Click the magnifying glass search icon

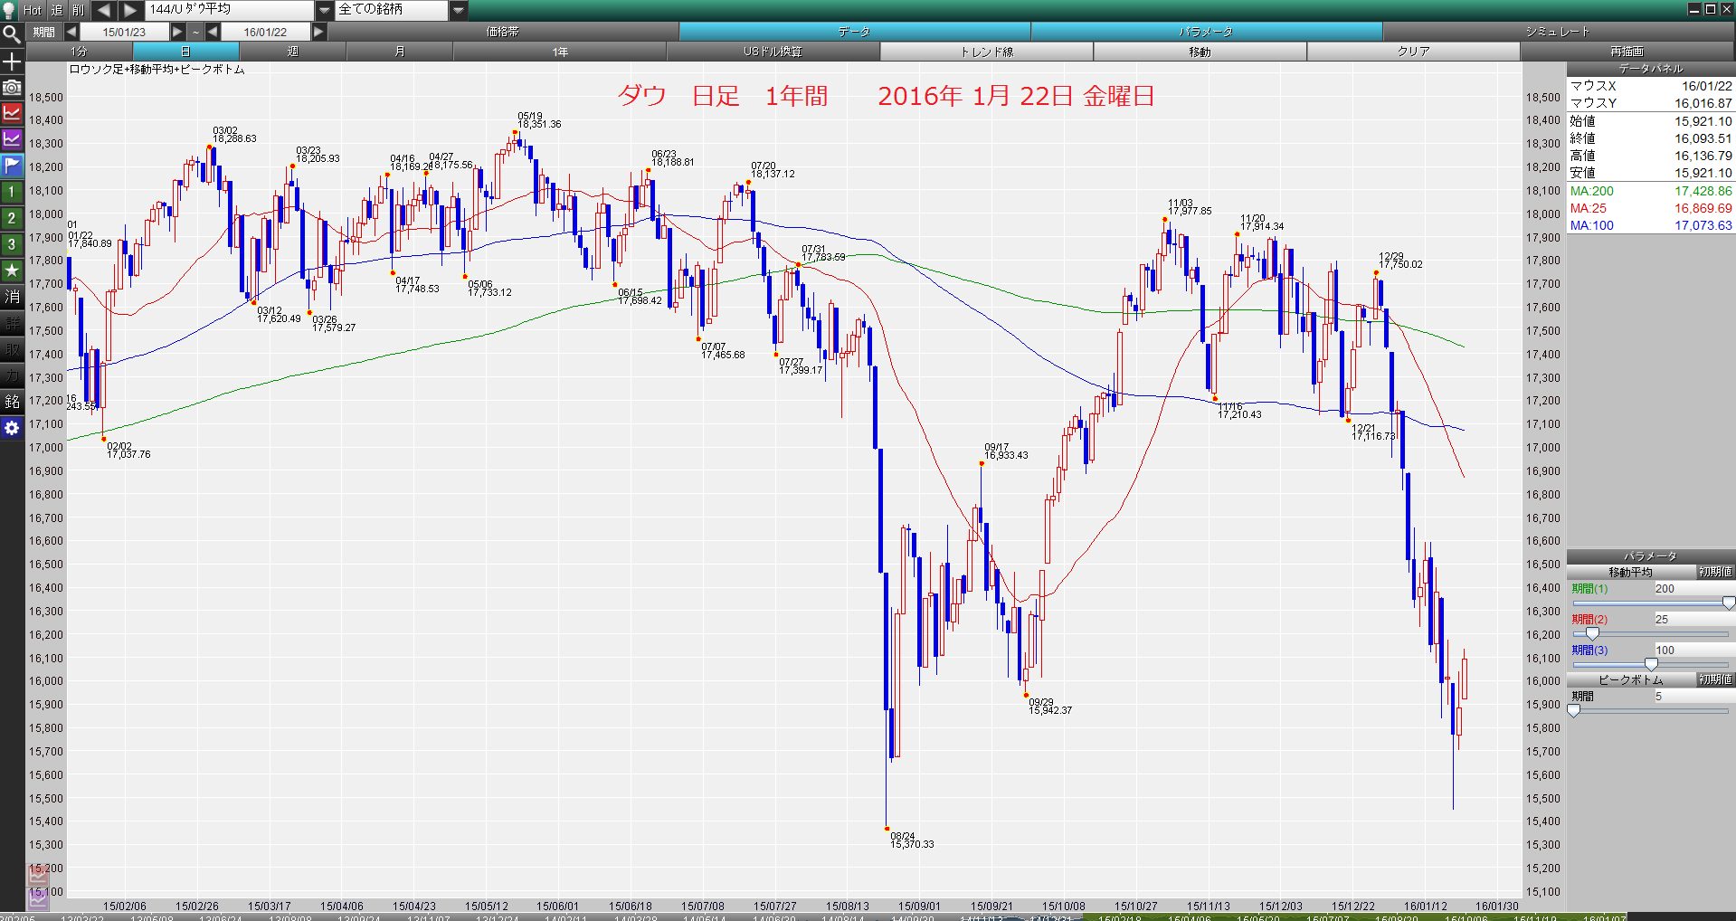12,34
